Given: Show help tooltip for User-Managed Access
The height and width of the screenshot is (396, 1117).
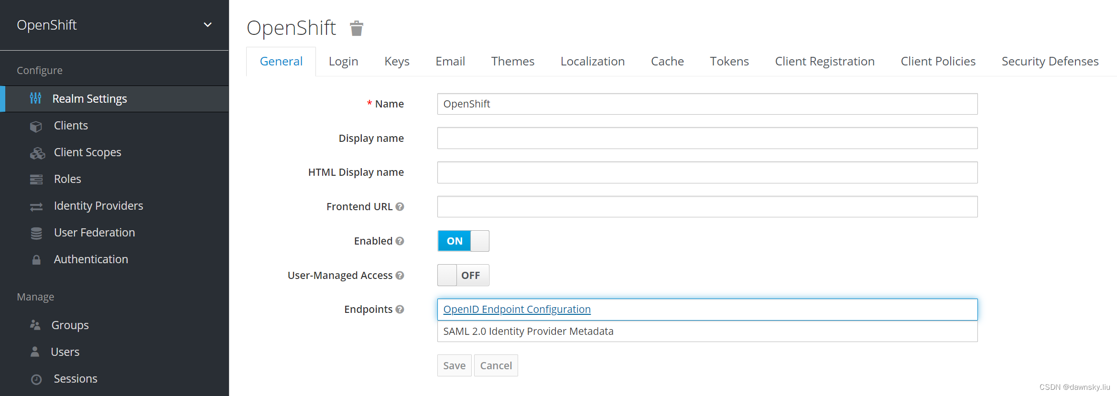Looking at the screenshot, I should [x=400, y=275].
